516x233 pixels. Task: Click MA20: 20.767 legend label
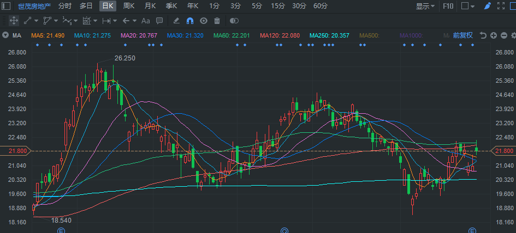[x=139, y=35]
